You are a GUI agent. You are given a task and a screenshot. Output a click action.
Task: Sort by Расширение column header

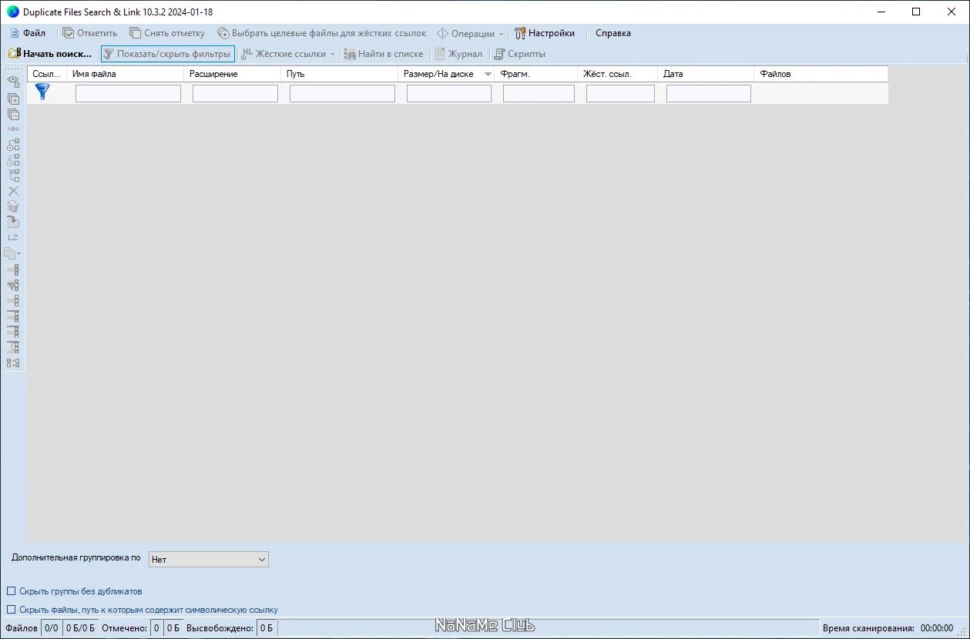coord(232,74)
